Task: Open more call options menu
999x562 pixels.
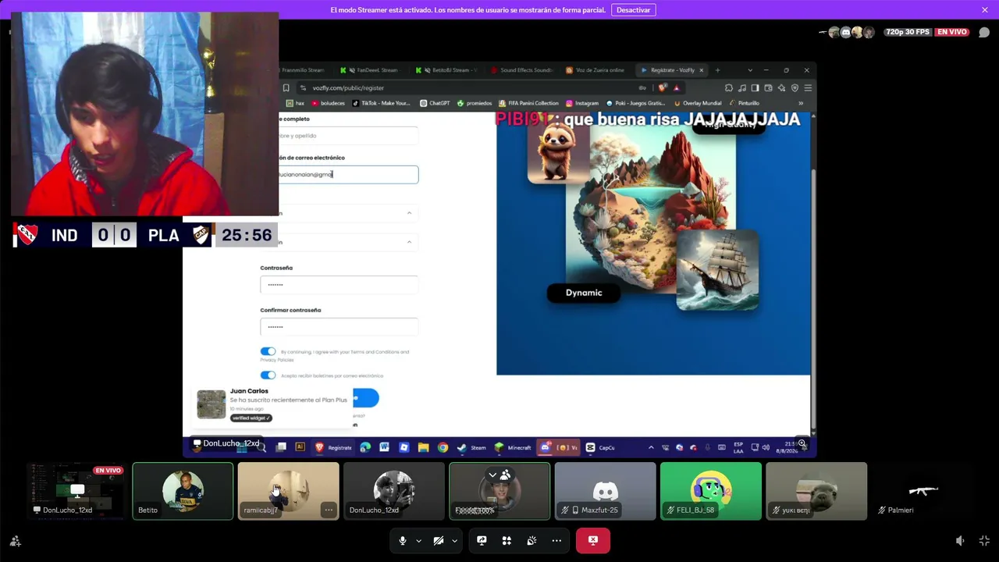Action: point(556,540)
